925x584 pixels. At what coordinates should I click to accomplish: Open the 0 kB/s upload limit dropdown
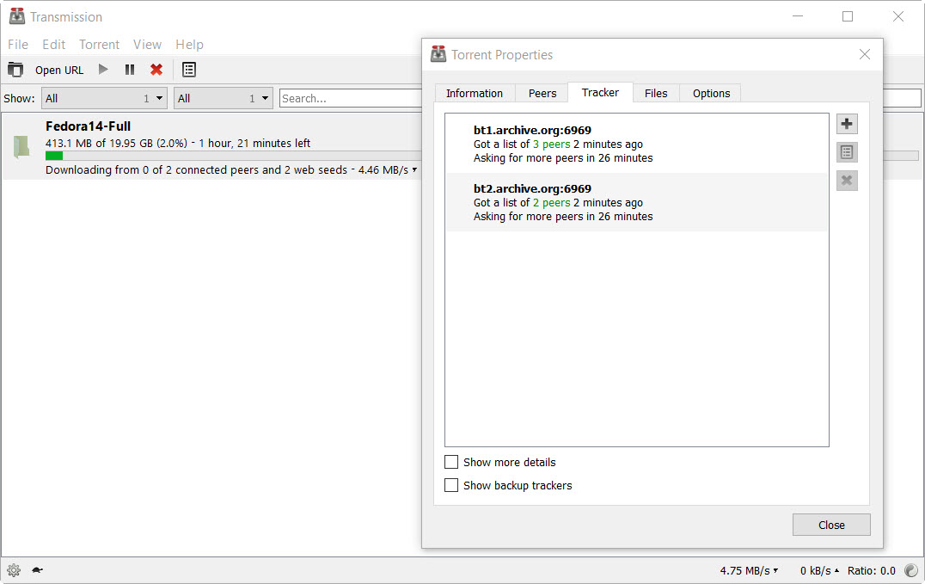819,571
